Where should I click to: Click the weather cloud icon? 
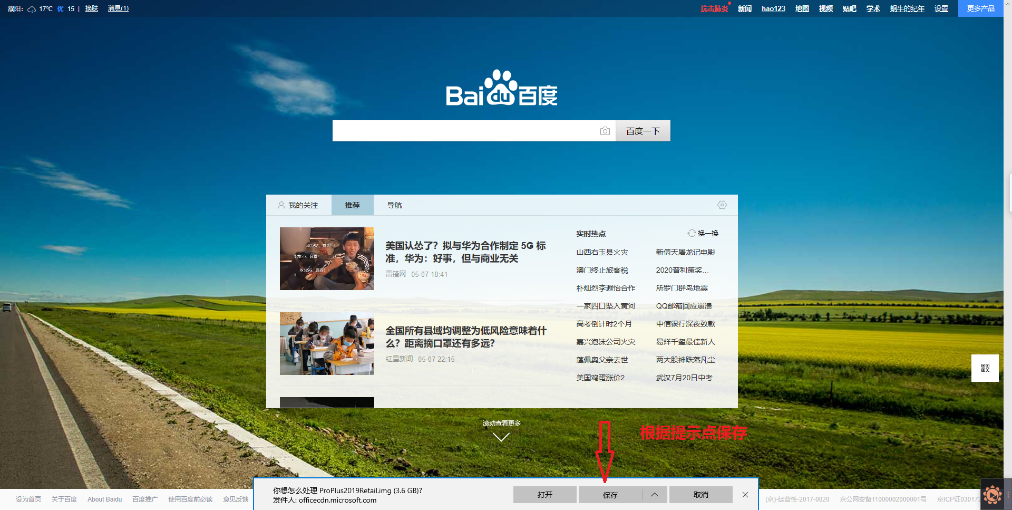(x=32, y=9)
